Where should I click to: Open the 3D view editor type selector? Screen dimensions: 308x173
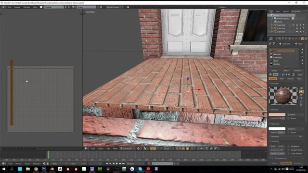coord(86,148)
